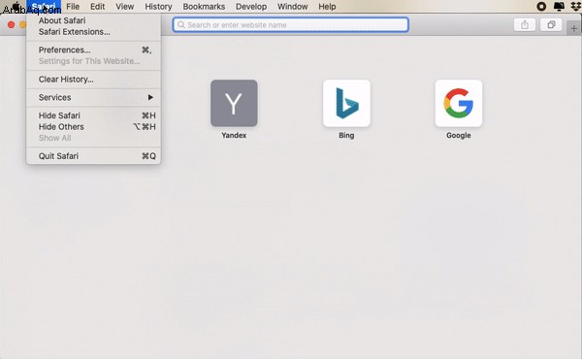Click the Google label text
Viewport: 582px width, 359px height.
click(459, 135)
